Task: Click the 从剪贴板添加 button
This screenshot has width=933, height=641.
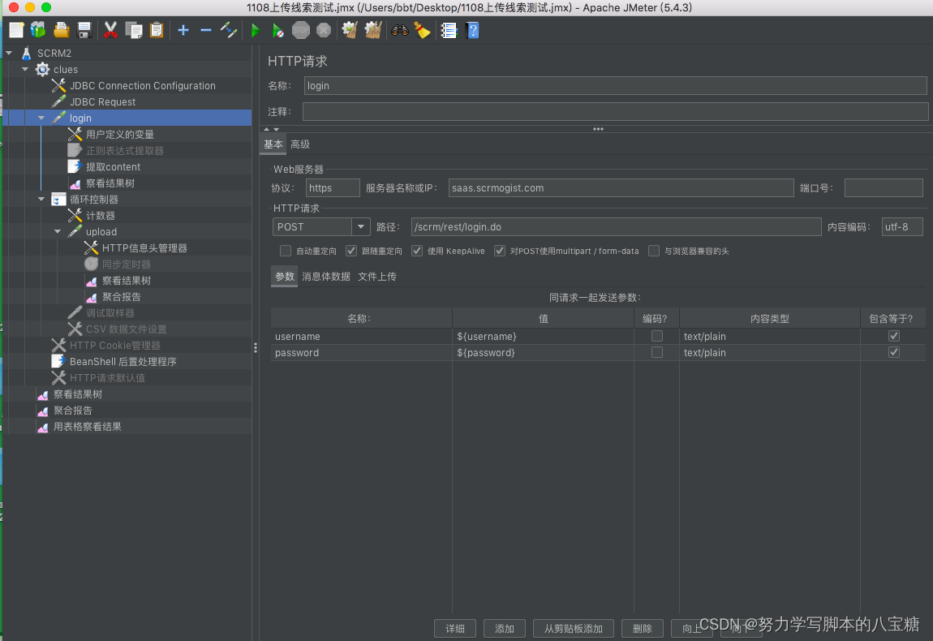Action: click(573, 629)
